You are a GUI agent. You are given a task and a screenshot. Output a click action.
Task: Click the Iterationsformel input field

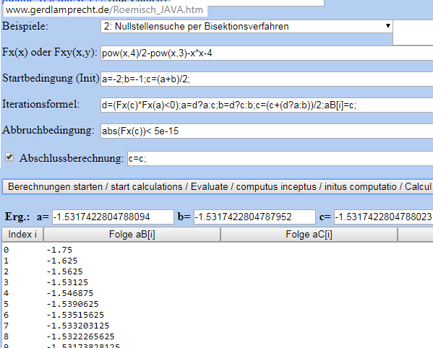pos(267,105)
